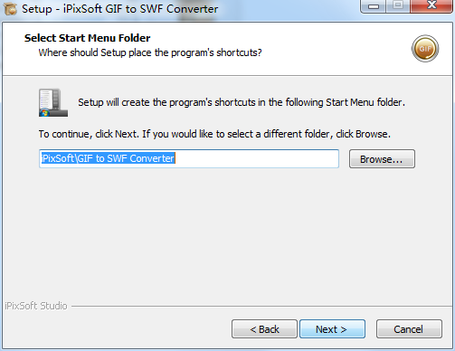Screen dimensions: 455x351
Task: Click the 'Setup will create the program's shortcuts' text
Action: (x=242, y=102)
